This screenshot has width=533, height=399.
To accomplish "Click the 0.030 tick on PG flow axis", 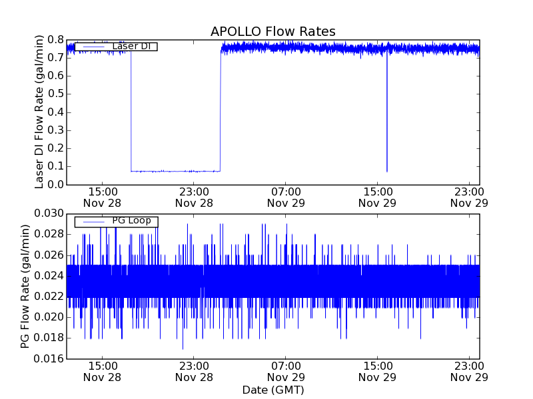I will 49,213.
